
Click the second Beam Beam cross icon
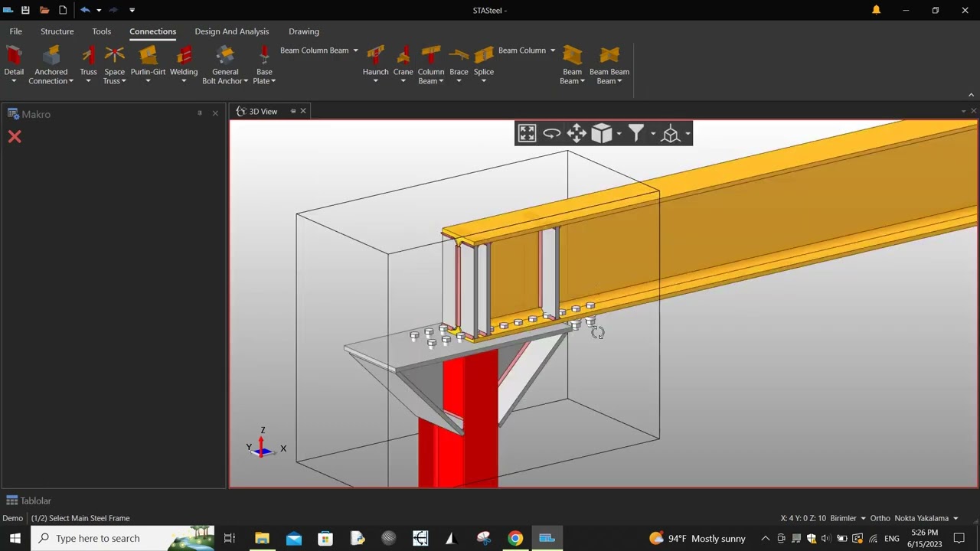pos(609,55)
